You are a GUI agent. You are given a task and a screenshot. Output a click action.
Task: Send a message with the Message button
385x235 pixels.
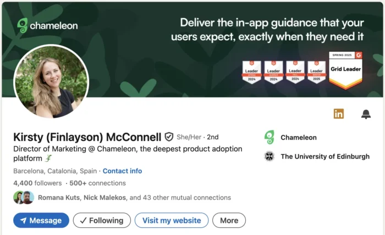click(41, 220)
